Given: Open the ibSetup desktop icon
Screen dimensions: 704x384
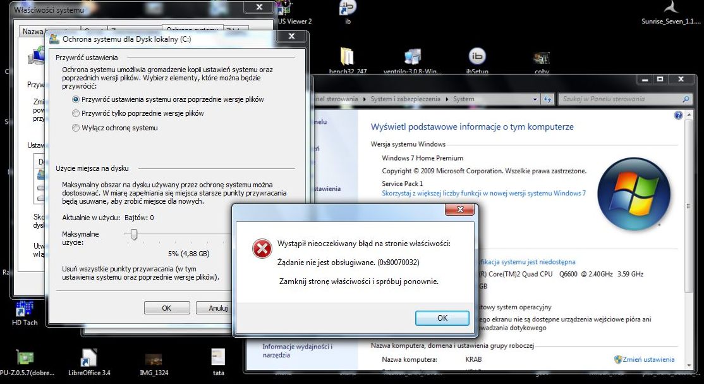Looking at the screenshot, I should tap(477, 61).
